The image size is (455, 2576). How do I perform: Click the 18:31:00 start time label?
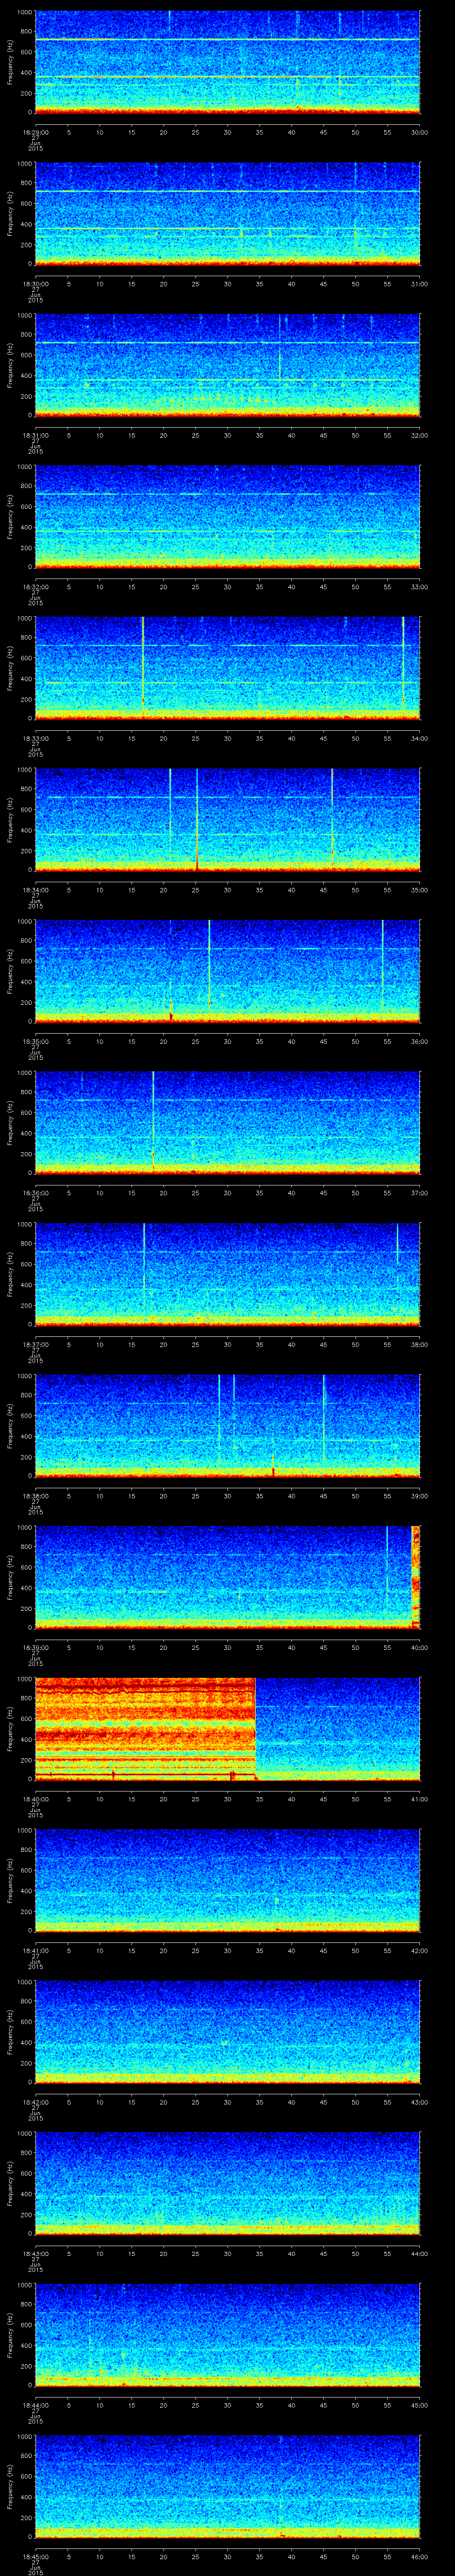(x=35, y=435)
